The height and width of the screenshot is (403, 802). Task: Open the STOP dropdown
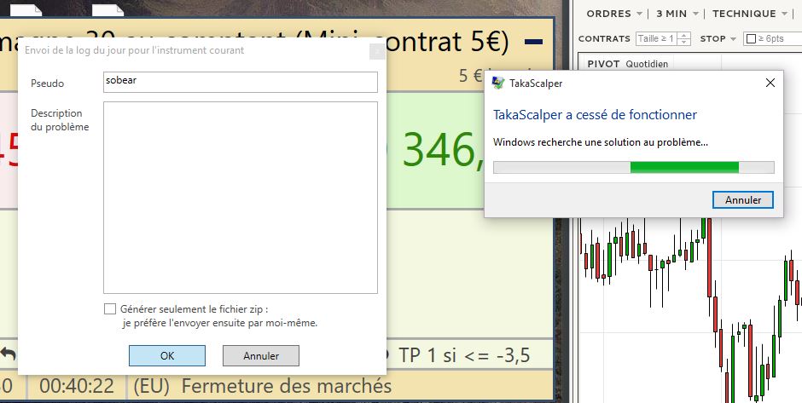coord(718,39)
